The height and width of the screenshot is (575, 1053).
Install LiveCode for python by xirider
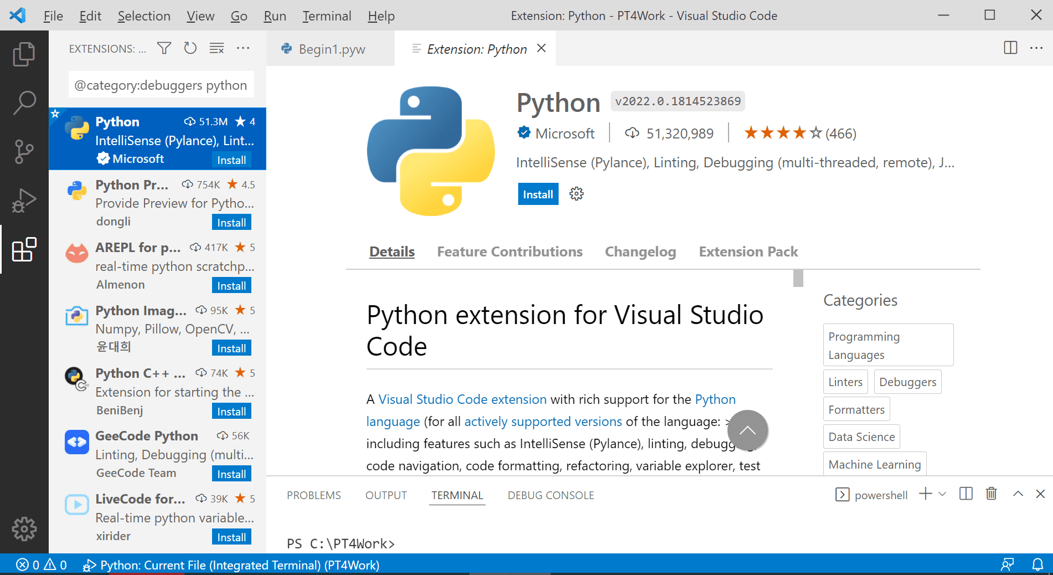(231, 537)
